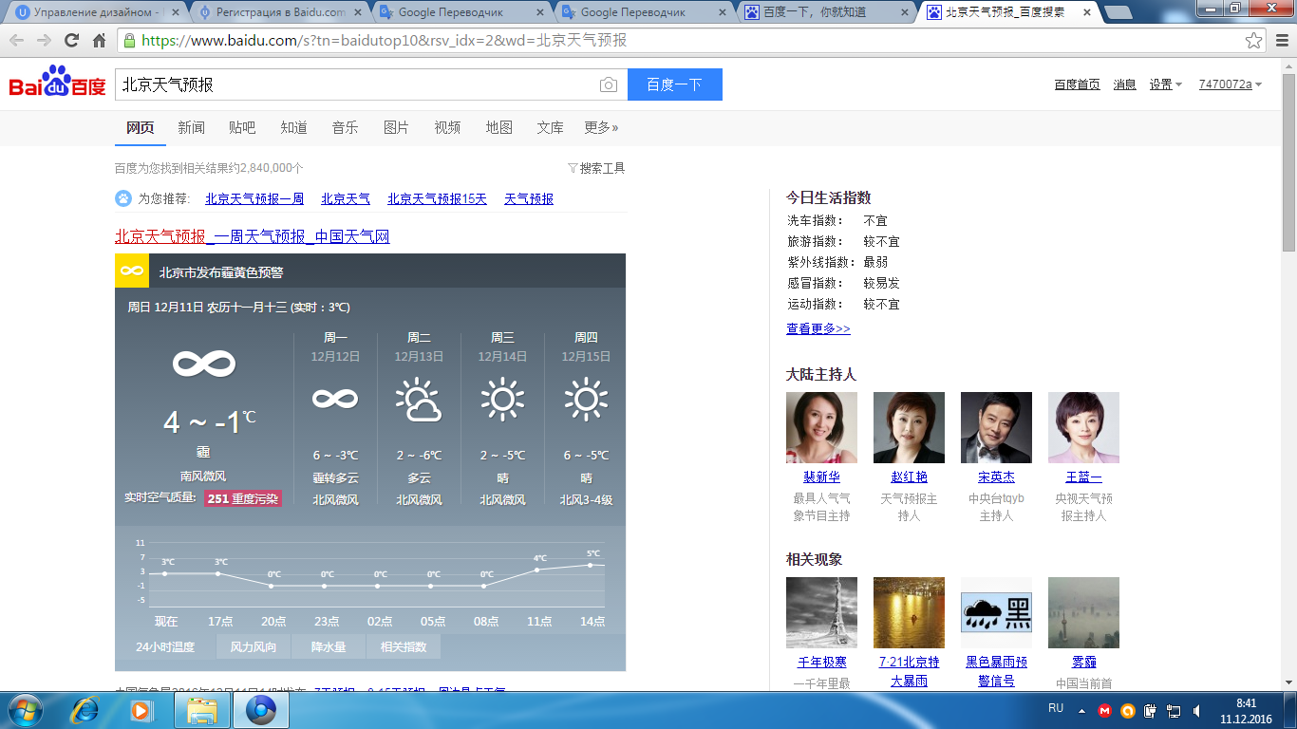Click the yellow haze warning icon
Image resolution: width=1297 pixels, height=729 pixels.
tap(132, 271)
